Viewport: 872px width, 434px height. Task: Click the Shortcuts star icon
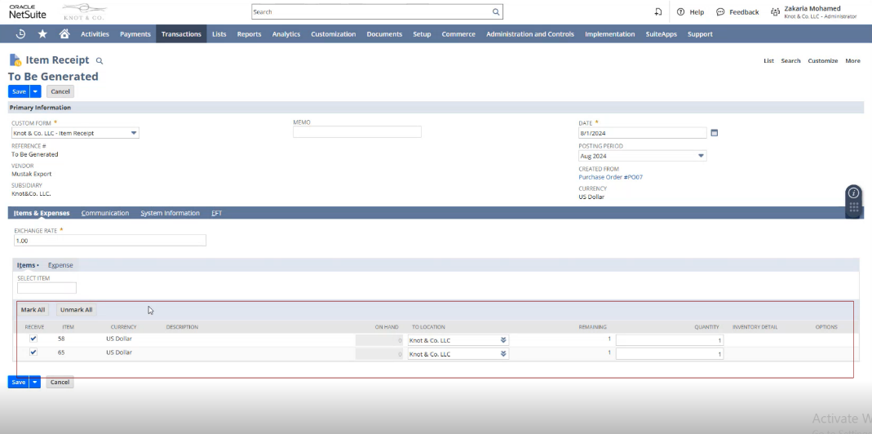click(42, 34)
